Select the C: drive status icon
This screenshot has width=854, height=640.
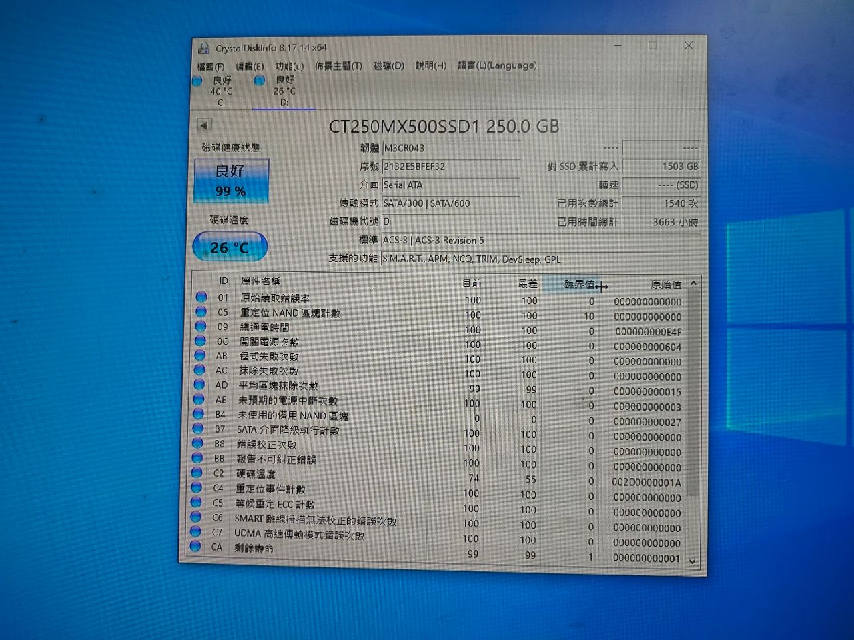197,81
